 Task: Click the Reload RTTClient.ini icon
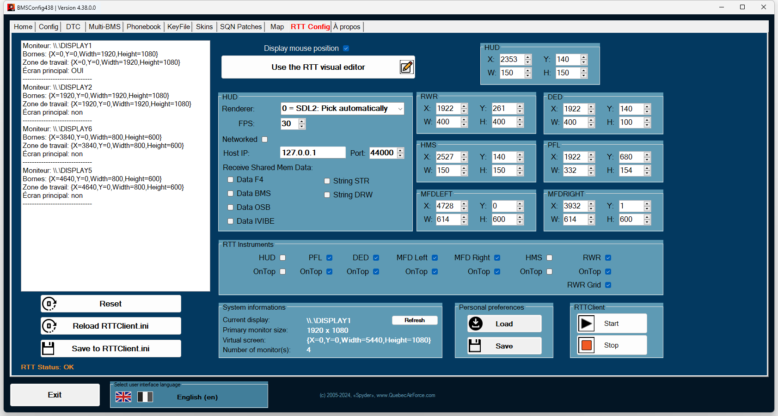coord(49,326)
